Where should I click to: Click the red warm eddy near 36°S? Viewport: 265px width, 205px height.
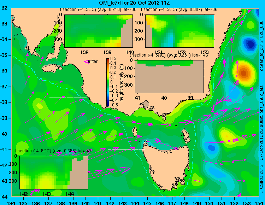(243, 73)
